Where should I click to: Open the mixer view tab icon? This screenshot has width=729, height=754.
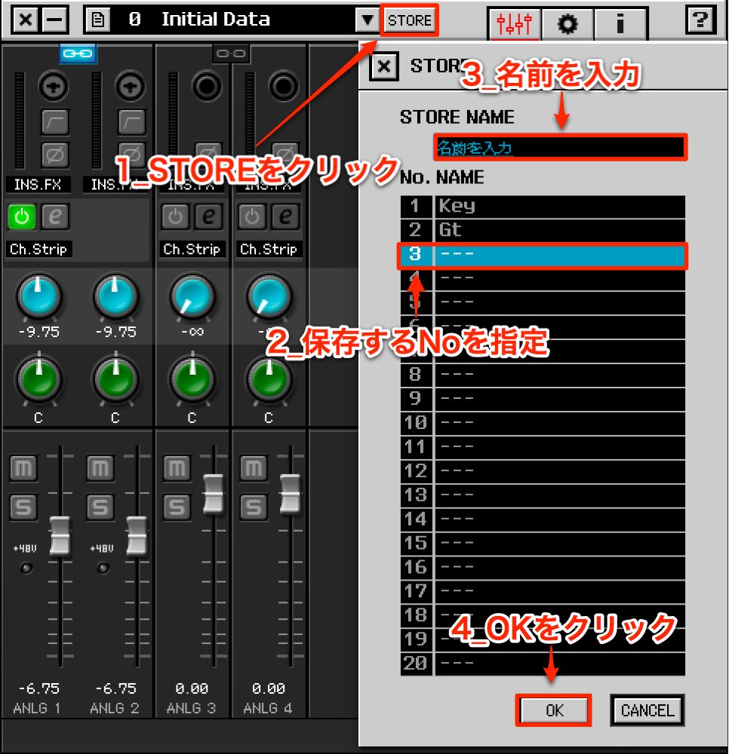coord(514,23)
